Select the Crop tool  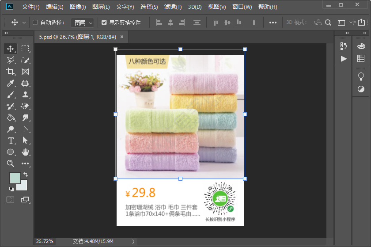click(10, 72)
